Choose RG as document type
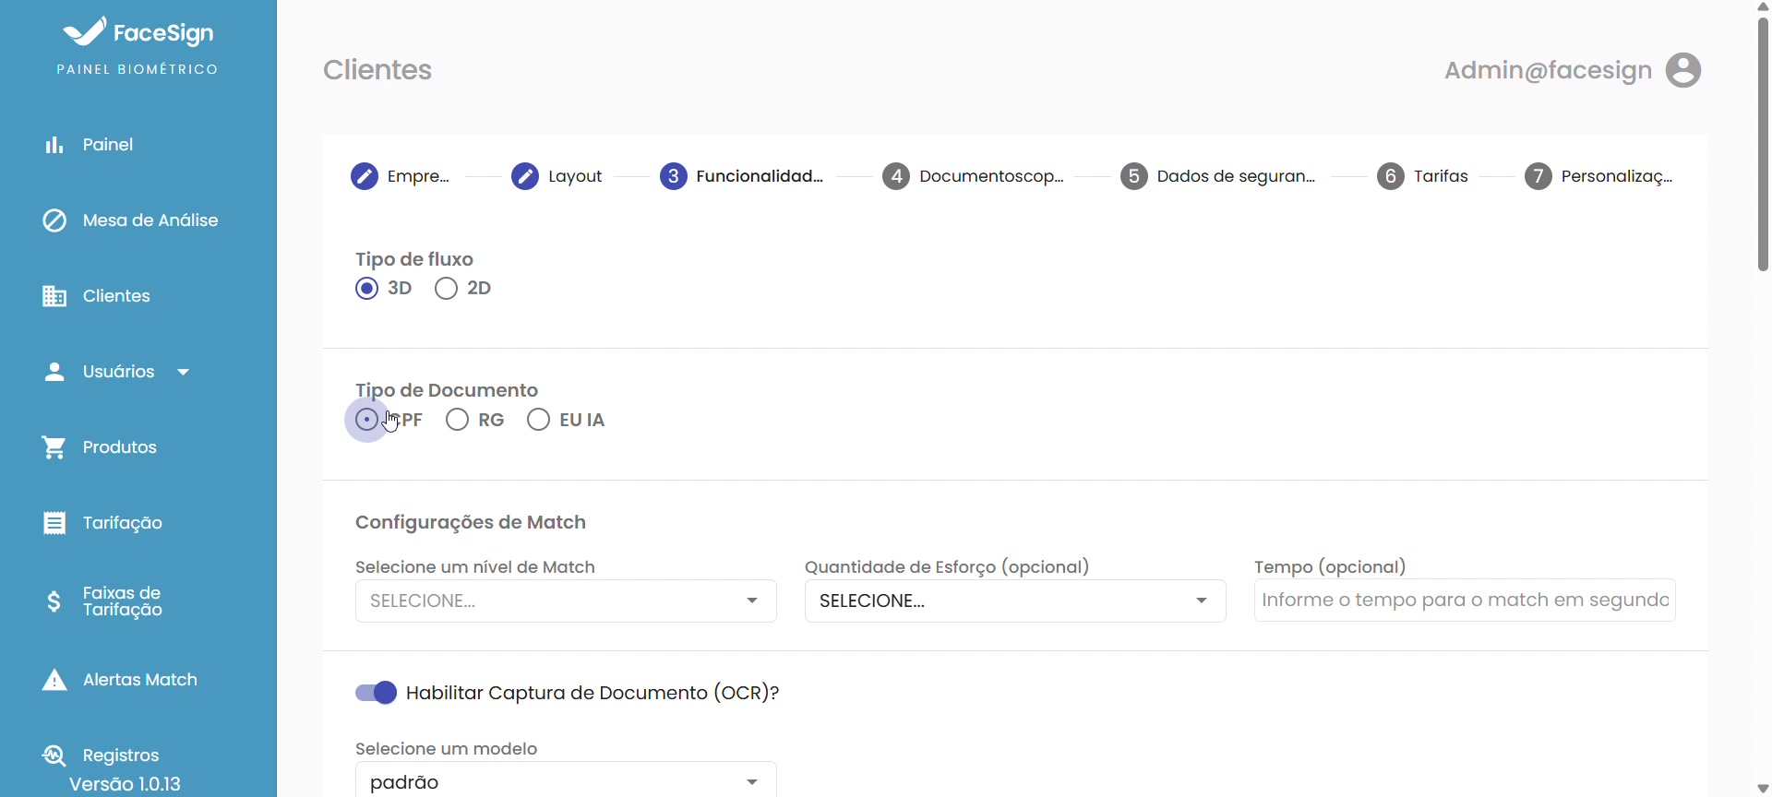The height and width of the screenshot is (797, 1772). click(458, 420)
